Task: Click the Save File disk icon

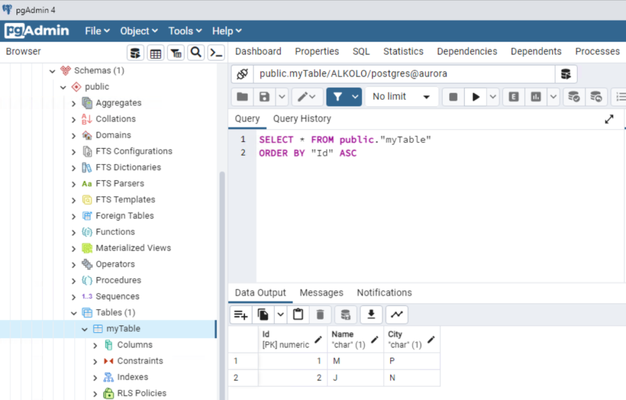Action: click(264, 97)
